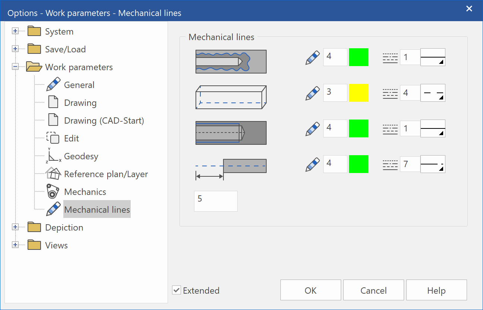This screenshot has width=483, height=310.
Task: Click the Save/Load folder icon
Action: [34, 49]
